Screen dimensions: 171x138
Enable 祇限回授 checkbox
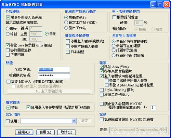pos(8,55)
